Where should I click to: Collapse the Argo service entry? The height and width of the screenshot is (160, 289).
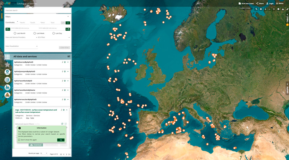[67, 110]
